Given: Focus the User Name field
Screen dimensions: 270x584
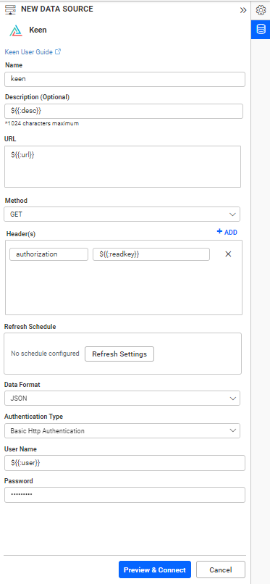Looking at the screenshot, I should (125, 463).
